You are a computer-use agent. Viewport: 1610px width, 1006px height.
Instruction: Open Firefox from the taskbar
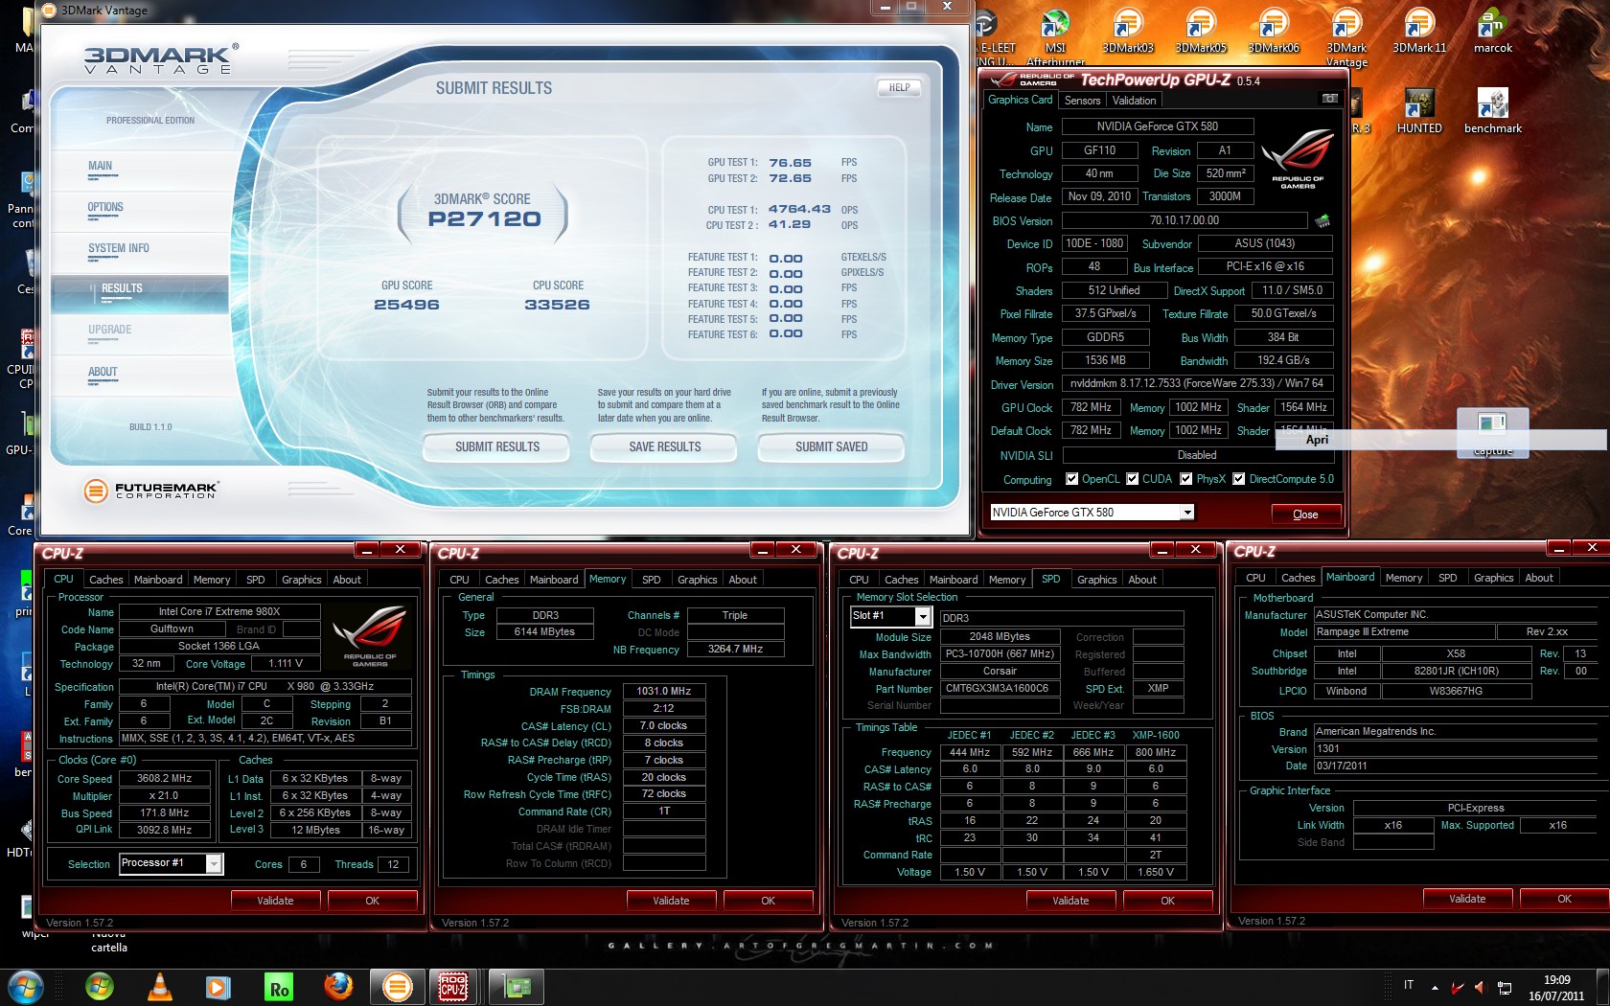point(337,986)
